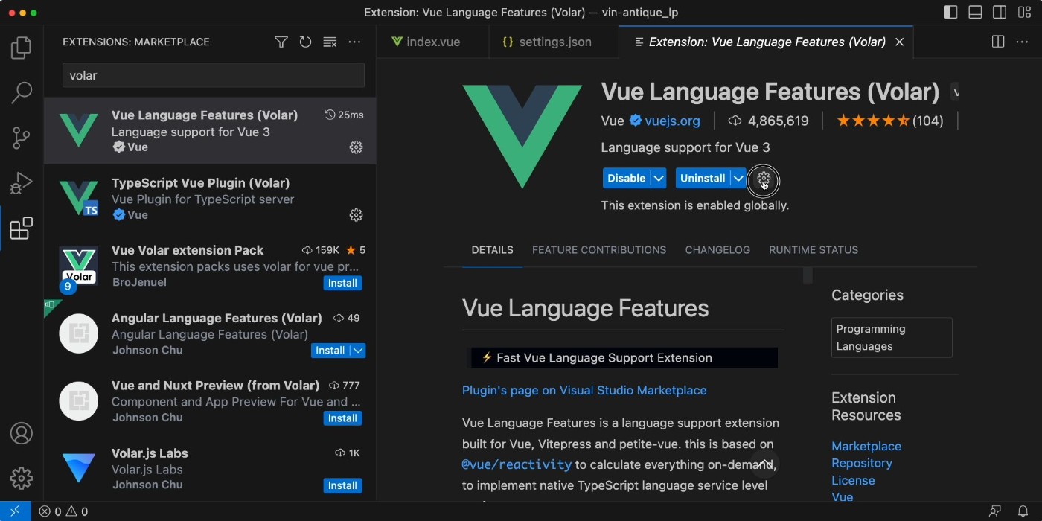
Task: Open the Source Control view
Action: pyautogui.click(x=21, y=138)
